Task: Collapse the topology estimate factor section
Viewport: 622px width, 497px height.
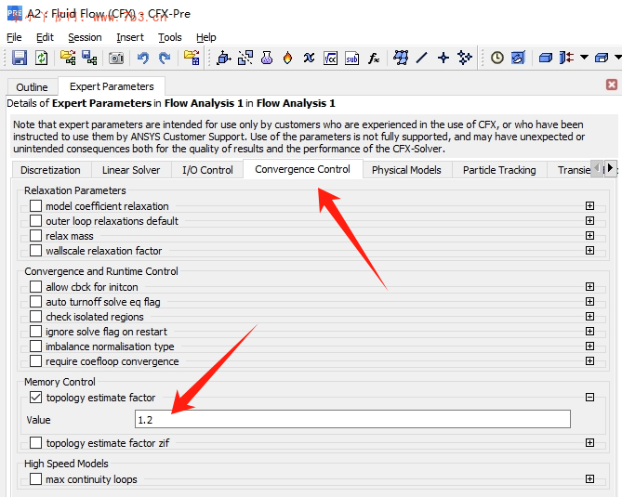Action: pos(589,398)
